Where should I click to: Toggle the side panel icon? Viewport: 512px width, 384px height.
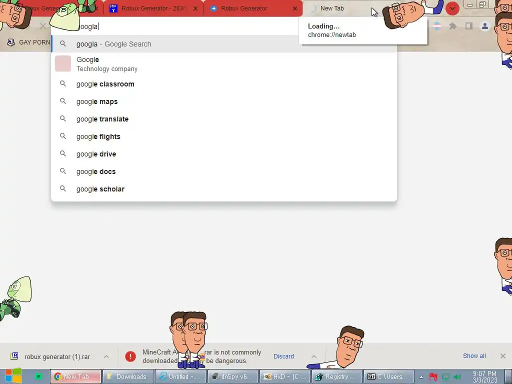469,26
